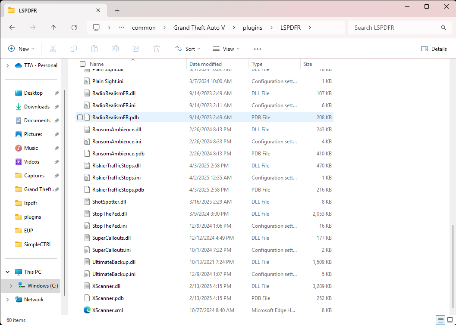Click the Copy icon in toolbar
The height and width of the screenshot is (325, 456).
(x=74, y=49)
